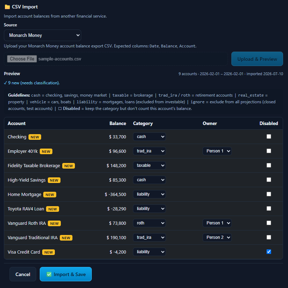Image resolution: width=288 pixels, height=288 pixels.
Task: Click the CSV Import folder icon
Action: 7,7
